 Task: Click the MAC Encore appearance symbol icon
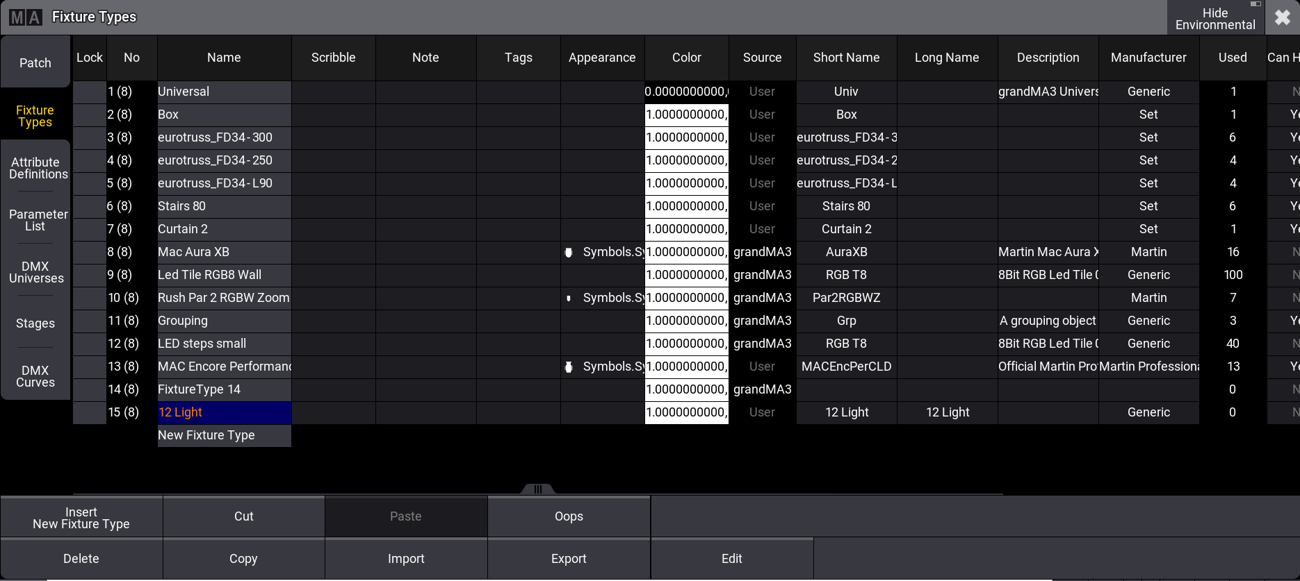569,367
